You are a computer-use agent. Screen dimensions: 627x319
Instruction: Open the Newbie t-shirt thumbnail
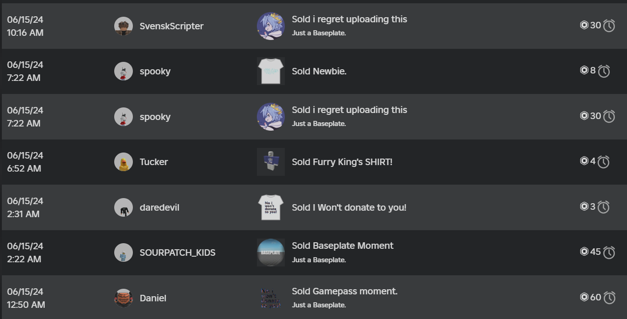[271, 71]
